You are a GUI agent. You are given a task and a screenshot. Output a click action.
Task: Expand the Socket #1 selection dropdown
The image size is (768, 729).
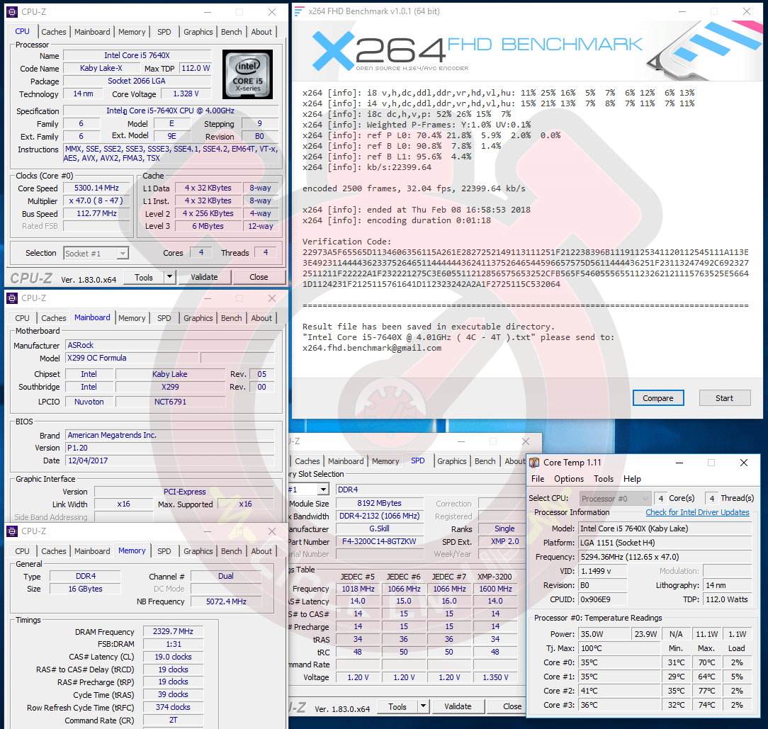coord(122,253)
